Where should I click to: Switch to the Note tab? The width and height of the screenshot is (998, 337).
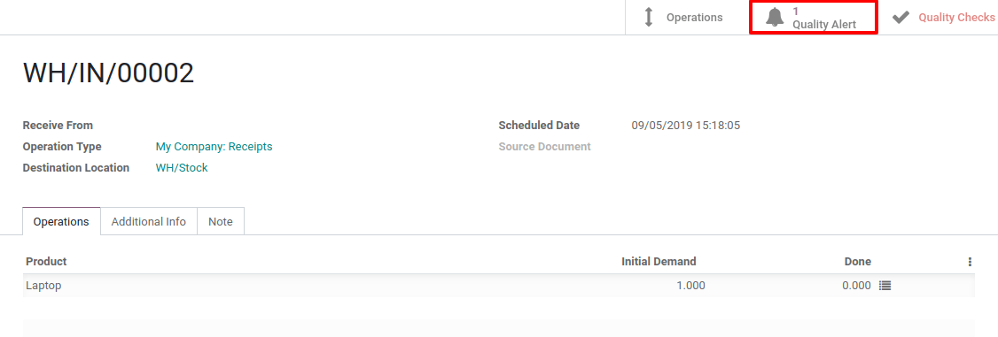point(220,221)
